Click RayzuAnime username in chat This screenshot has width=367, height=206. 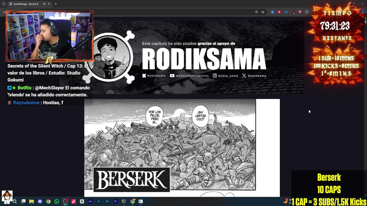click(26, 102)
